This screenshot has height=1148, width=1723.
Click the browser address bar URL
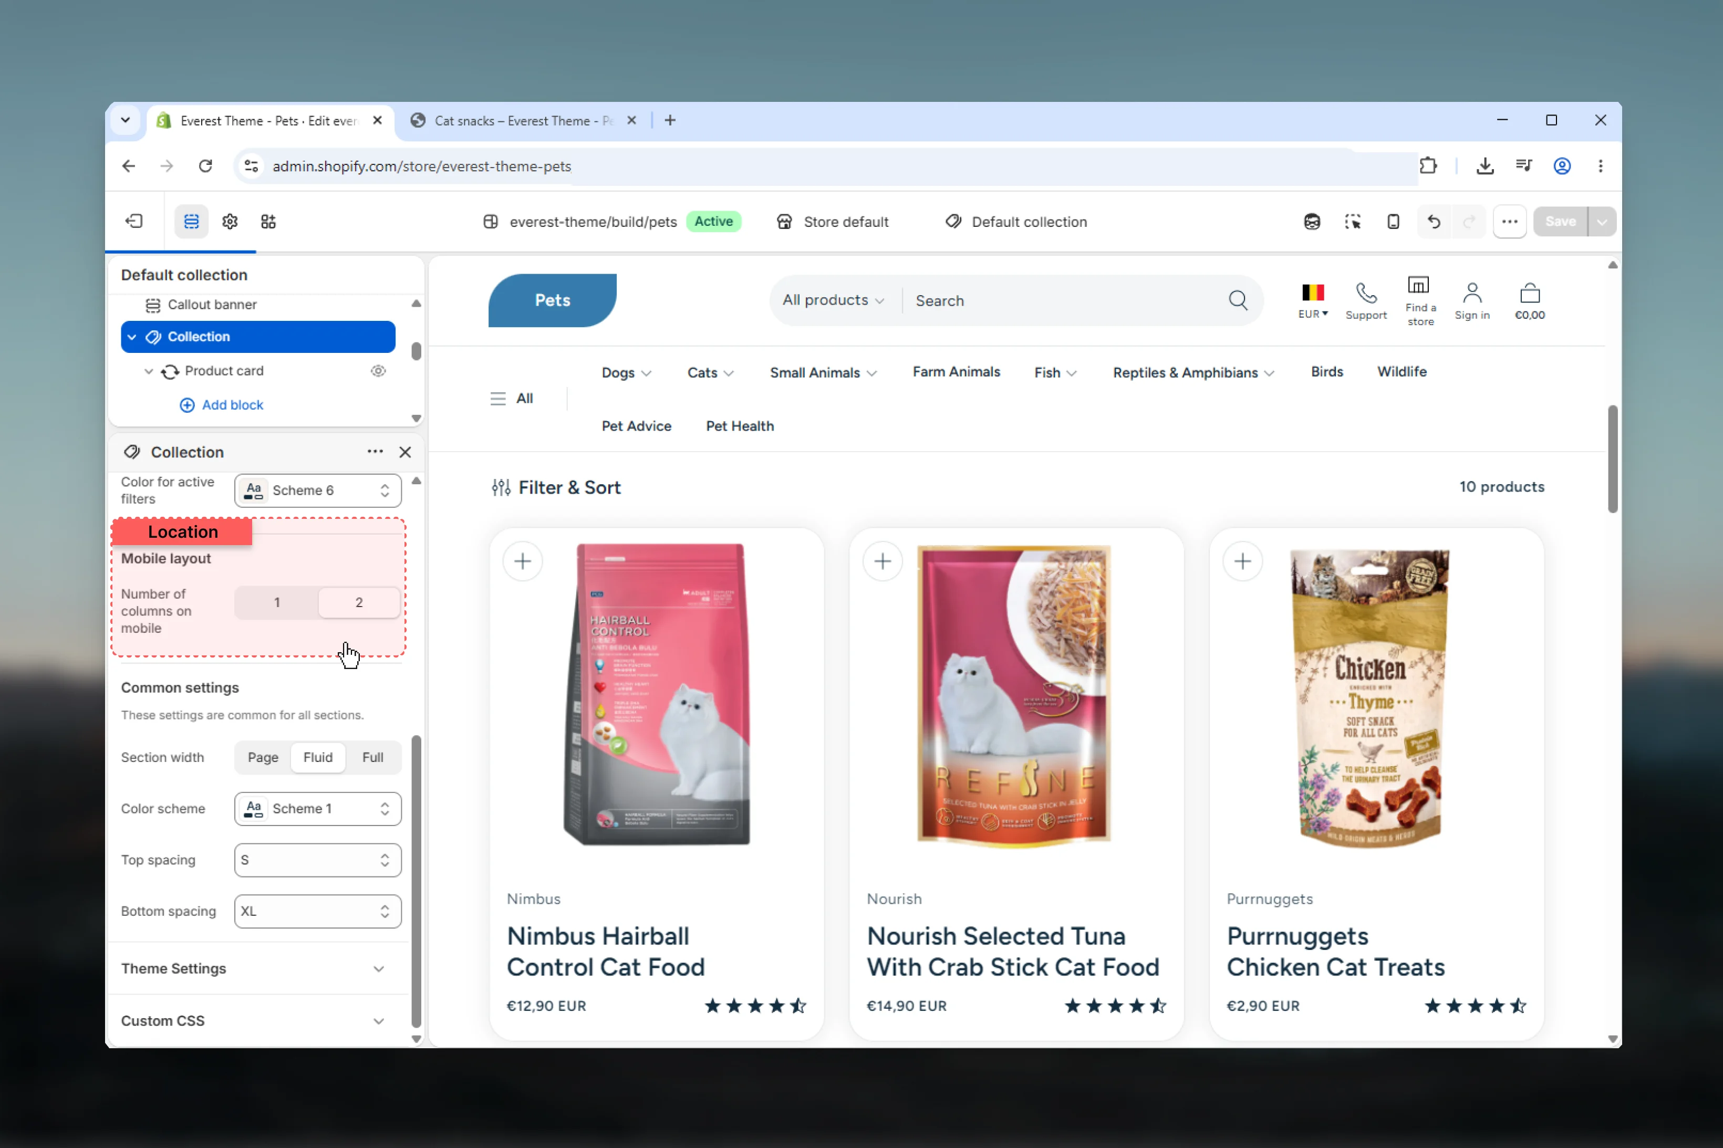(x=422, y=166)
